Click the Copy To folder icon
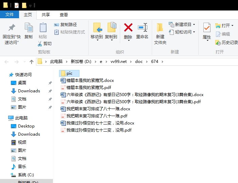The height and width of the screenshot is (183, 238). pos(112,27)
